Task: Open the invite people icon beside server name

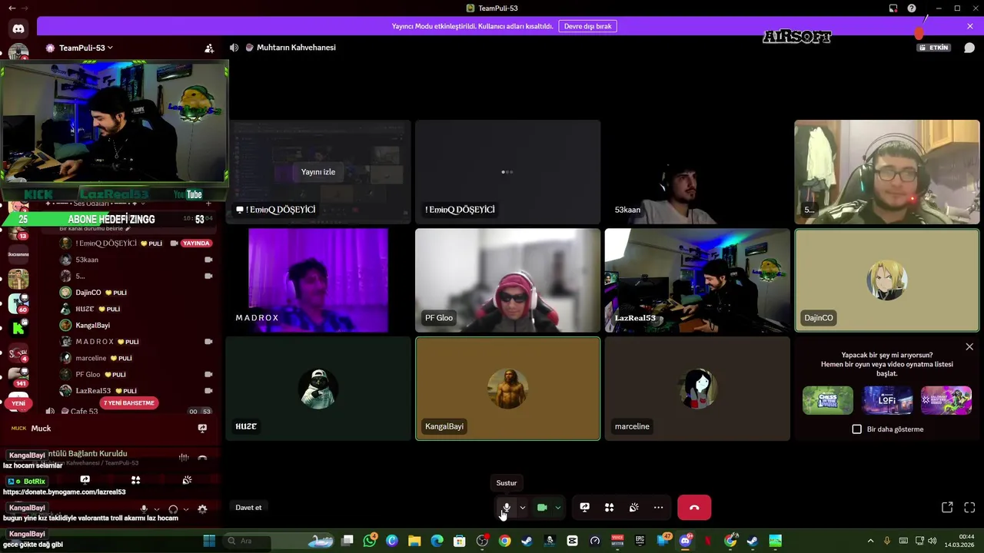Action: click(209, 48)
